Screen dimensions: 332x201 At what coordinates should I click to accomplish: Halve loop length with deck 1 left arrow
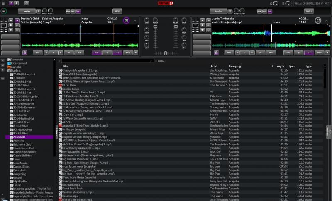(46, 53)
